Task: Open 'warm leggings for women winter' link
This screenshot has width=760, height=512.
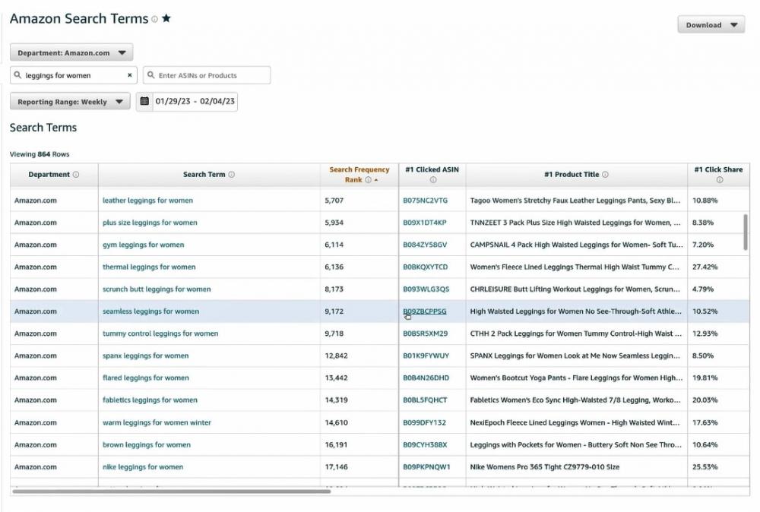Action: 157,422
